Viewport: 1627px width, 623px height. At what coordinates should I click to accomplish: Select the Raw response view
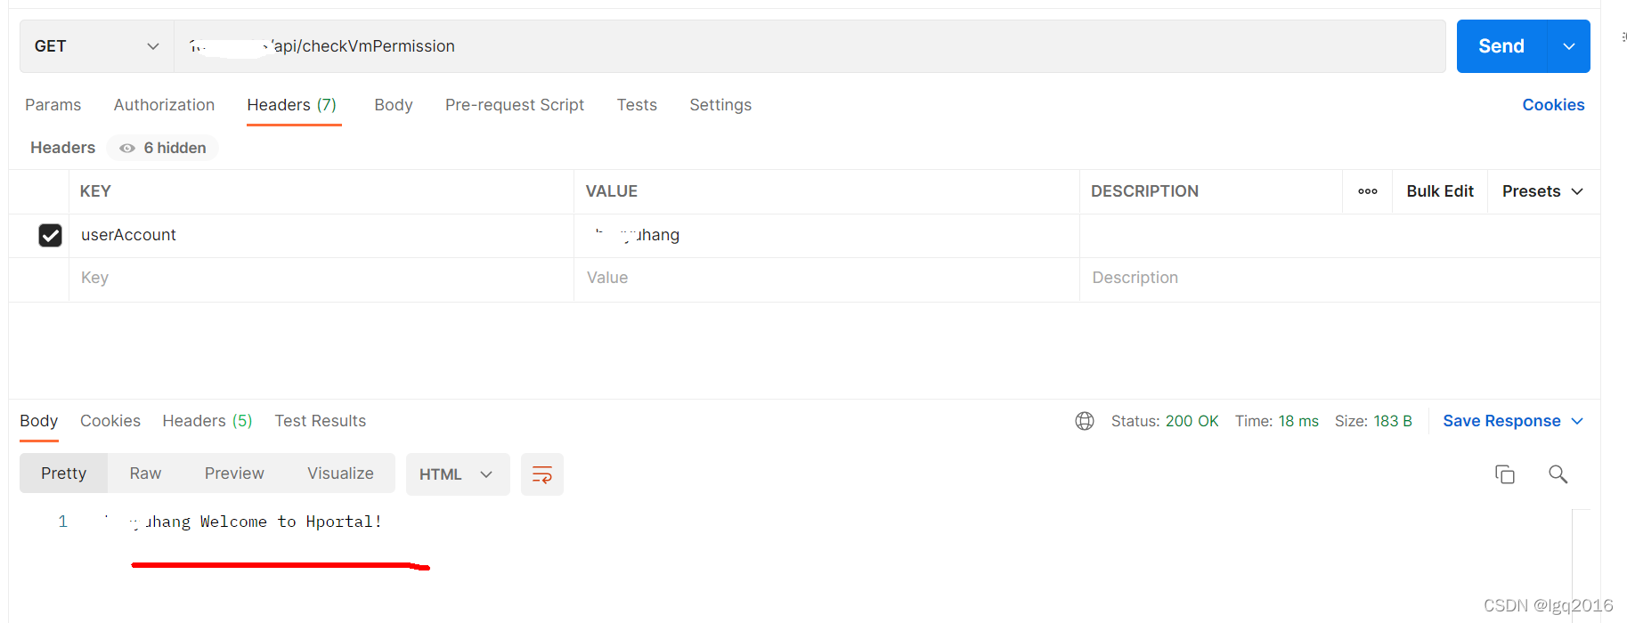click(x=145, y=473)
